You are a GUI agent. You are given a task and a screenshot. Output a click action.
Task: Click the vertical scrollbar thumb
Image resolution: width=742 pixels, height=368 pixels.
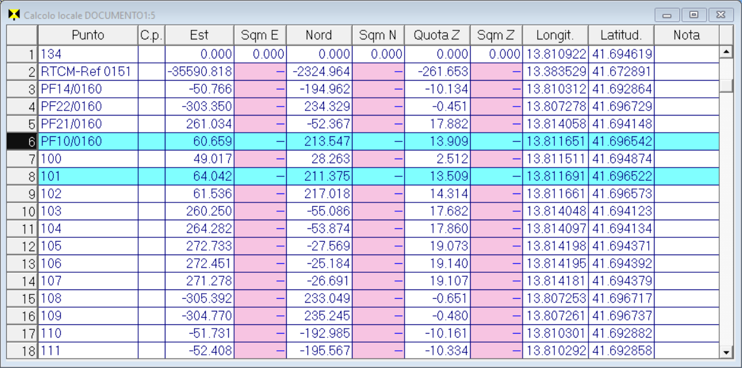(726, 76)
